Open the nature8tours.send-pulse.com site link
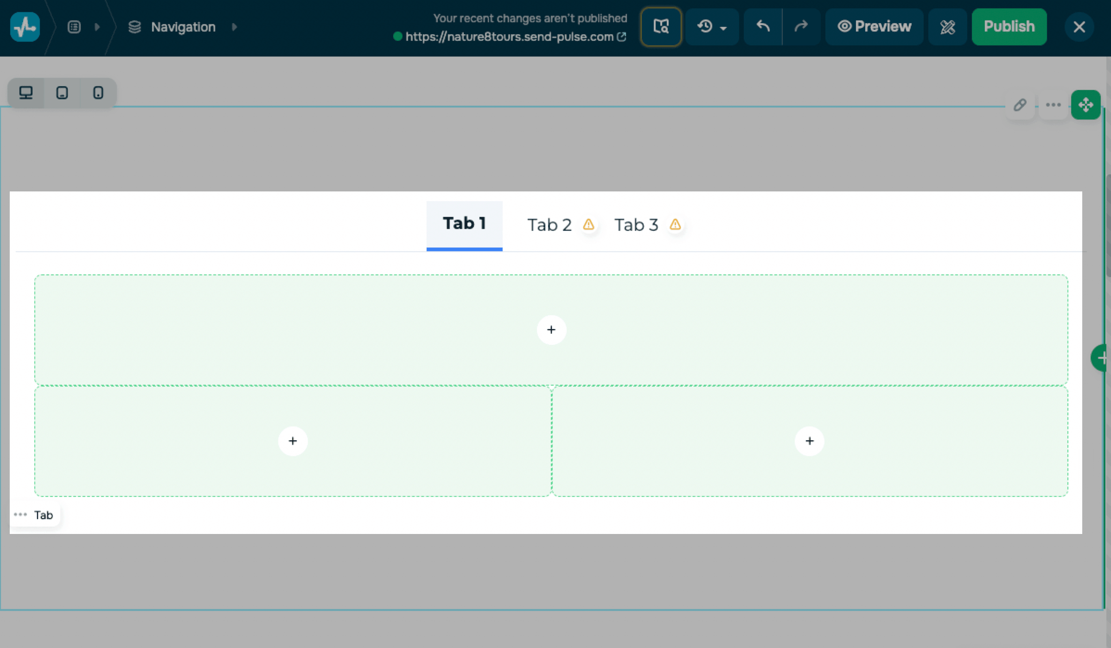The image size is (1111, 648). tap(510, 37)
